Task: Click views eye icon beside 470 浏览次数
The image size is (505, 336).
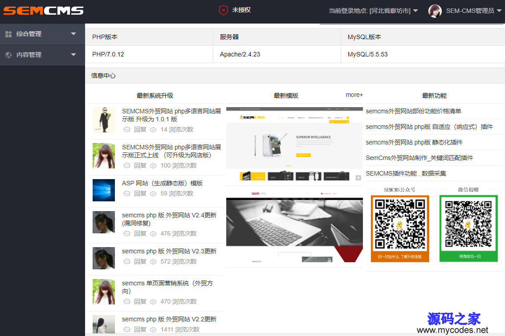Action: (153, 302)
